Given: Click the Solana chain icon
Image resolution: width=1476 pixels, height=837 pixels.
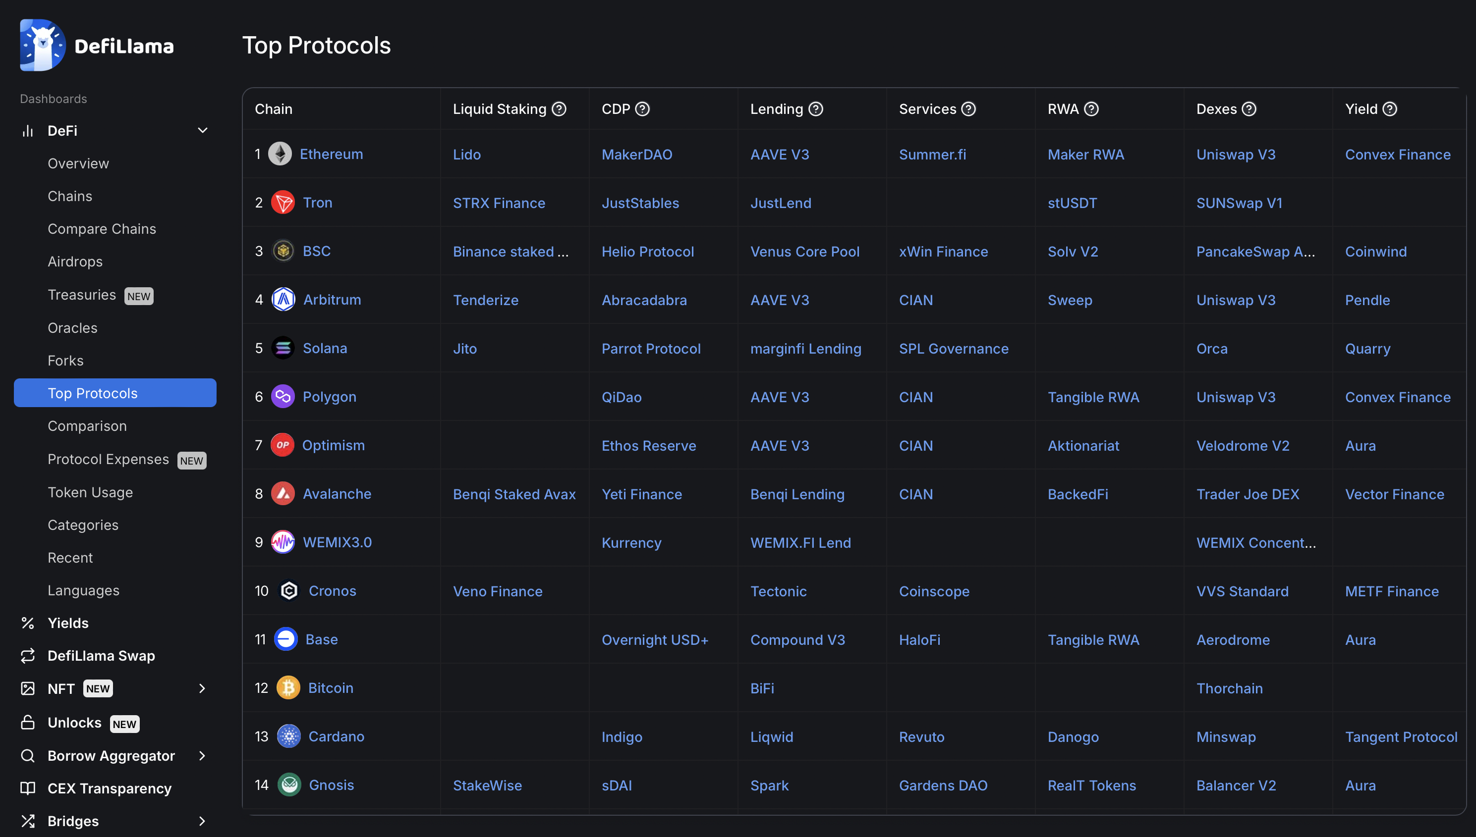Looking at the screenshot, I should 283,348.
